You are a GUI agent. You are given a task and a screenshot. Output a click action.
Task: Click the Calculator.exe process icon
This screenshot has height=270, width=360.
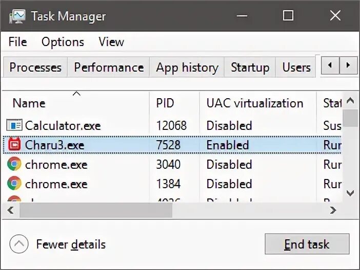tap(14, 125)
